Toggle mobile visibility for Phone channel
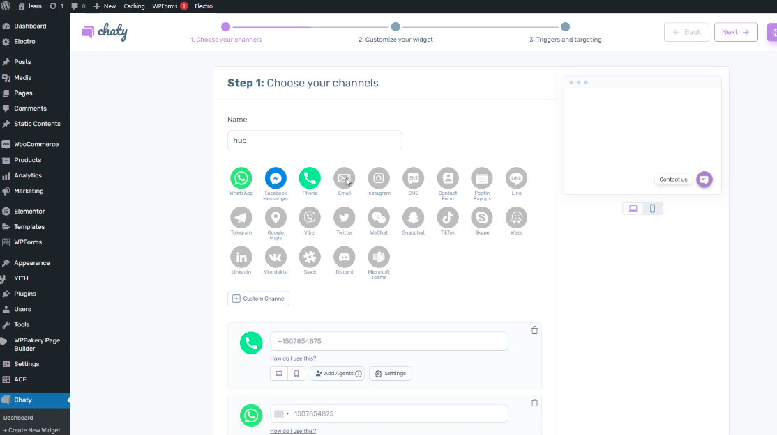777x435 pixels. [x=296, y=374]
